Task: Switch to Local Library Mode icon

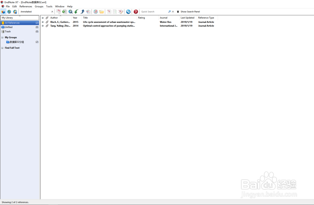Action: coord(3,12)
